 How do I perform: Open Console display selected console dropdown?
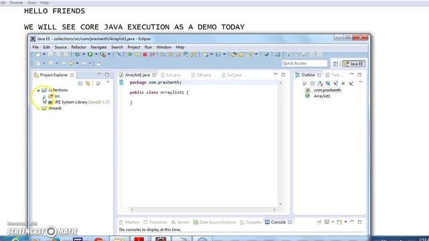coord(333,222)
